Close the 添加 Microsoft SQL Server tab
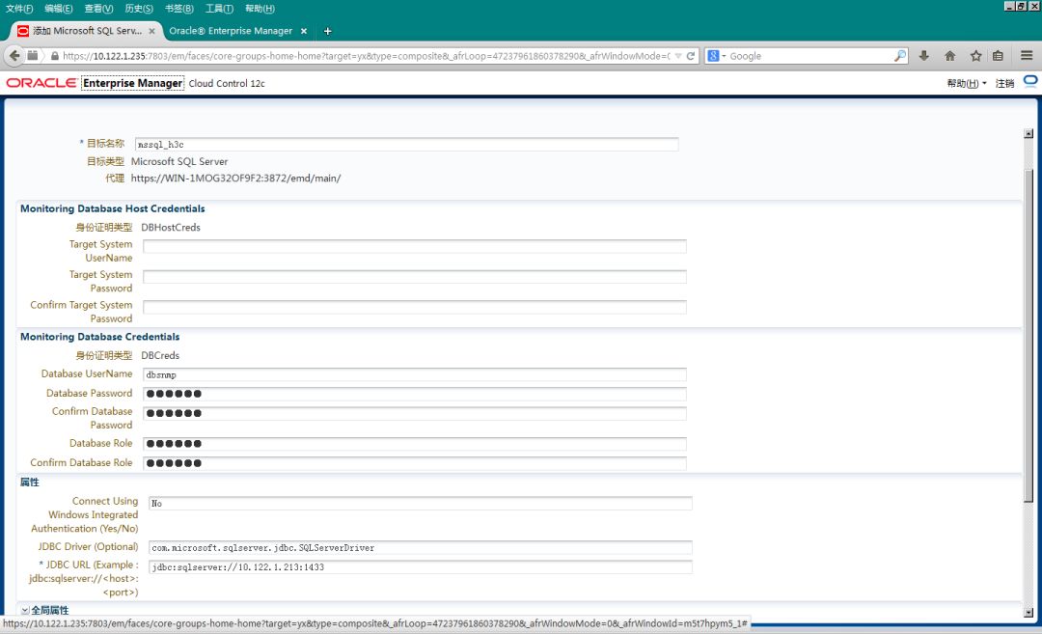The width and height of the screenshot is (1042, 634). pos(151,31)
